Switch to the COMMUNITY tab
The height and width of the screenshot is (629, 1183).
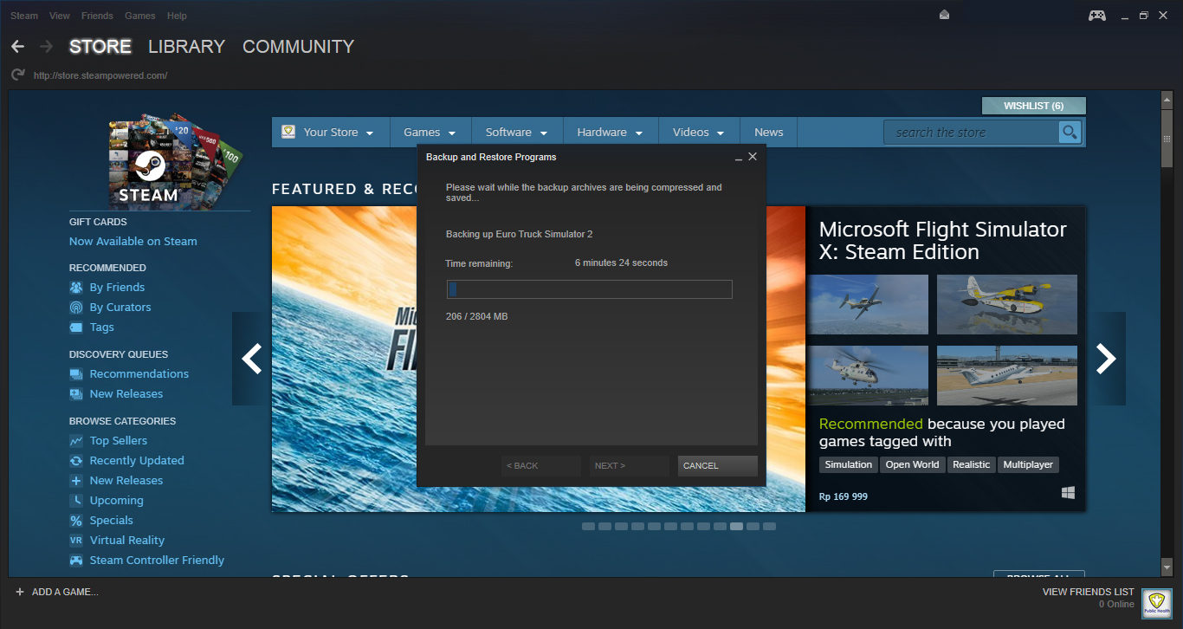[x=298, y=47]
